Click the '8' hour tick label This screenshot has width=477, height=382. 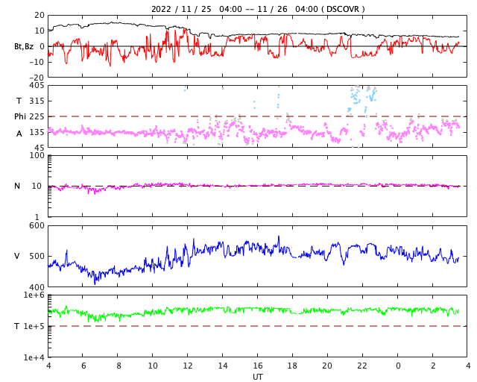(x=119, y=366)
